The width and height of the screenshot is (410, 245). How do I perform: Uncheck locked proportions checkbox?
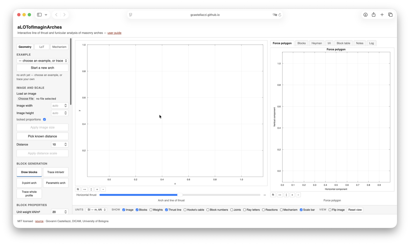pos(45,119)
